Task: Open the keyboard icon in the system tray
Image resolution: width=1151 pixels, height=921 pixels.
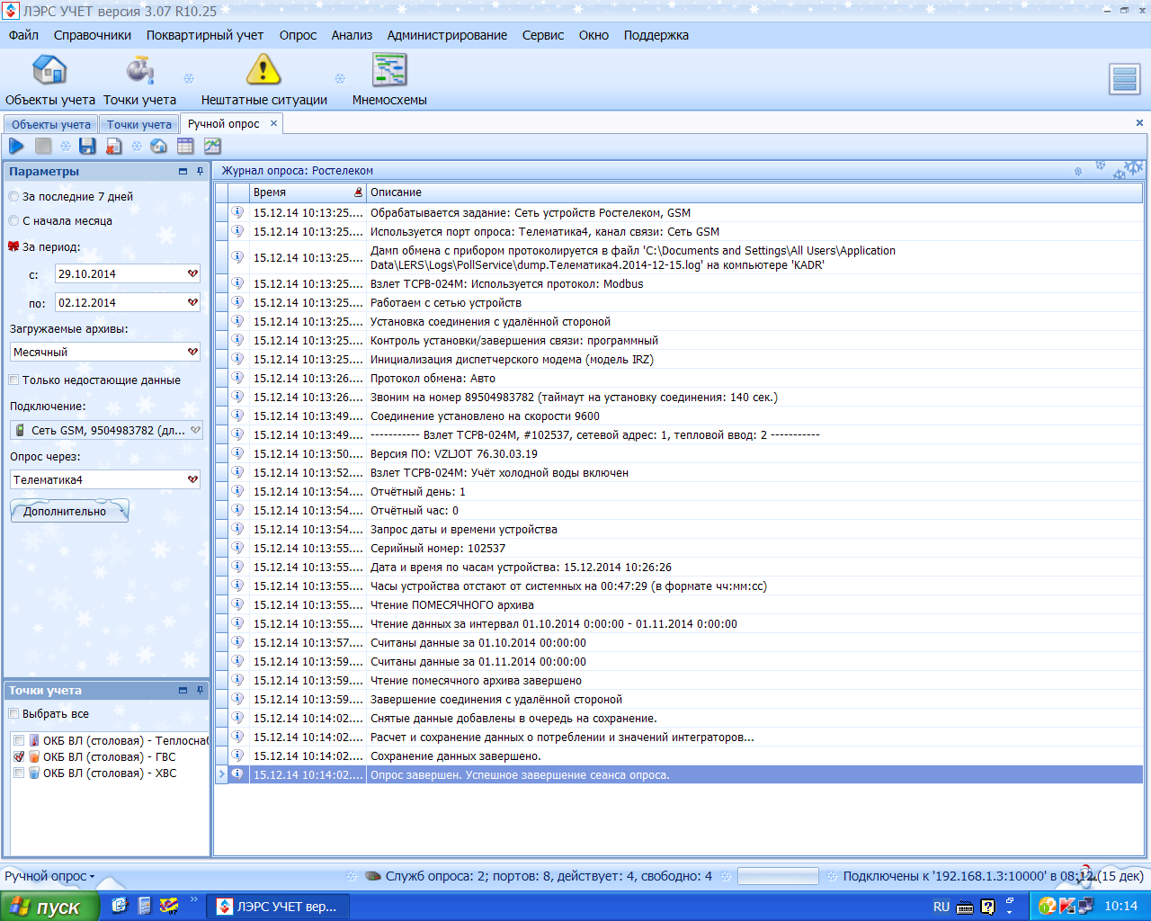Action: point(965,907)
